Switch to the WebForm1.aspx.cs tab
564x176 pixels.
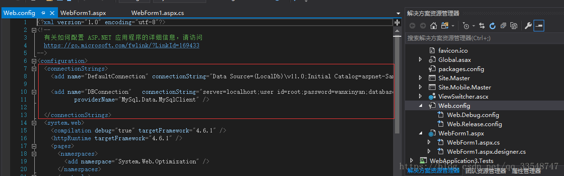[157, 13]
